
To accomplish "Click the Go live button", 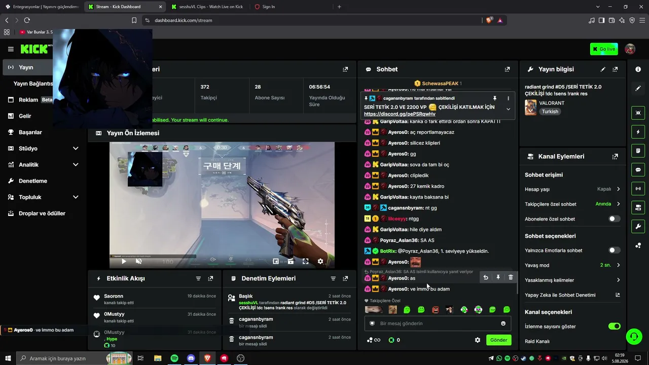I will coord(604,49).
